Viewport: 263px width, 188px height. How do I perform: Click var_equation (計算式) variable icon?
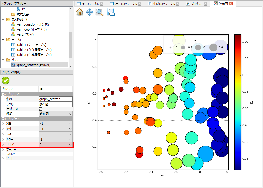13,25
